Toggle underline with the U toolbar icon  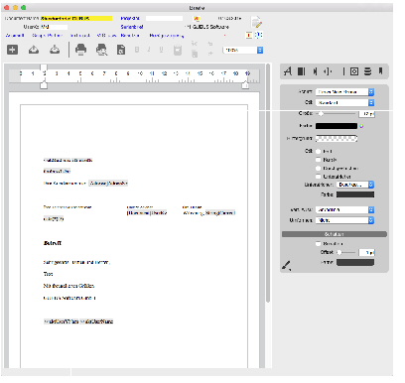point(161,50)
